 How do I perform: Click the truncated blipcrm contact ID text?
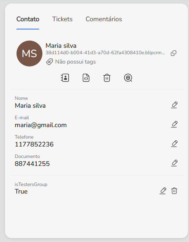(105, 53)
